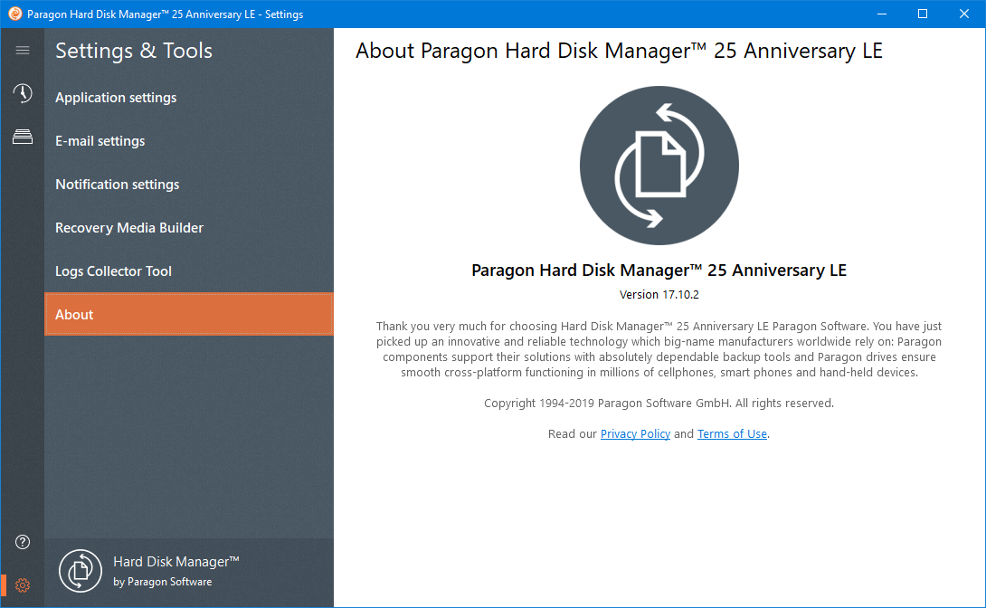Open Notification settings
The height and width of the screenshot is (608, 986).
pyautogui.click(x=189, y=185)
